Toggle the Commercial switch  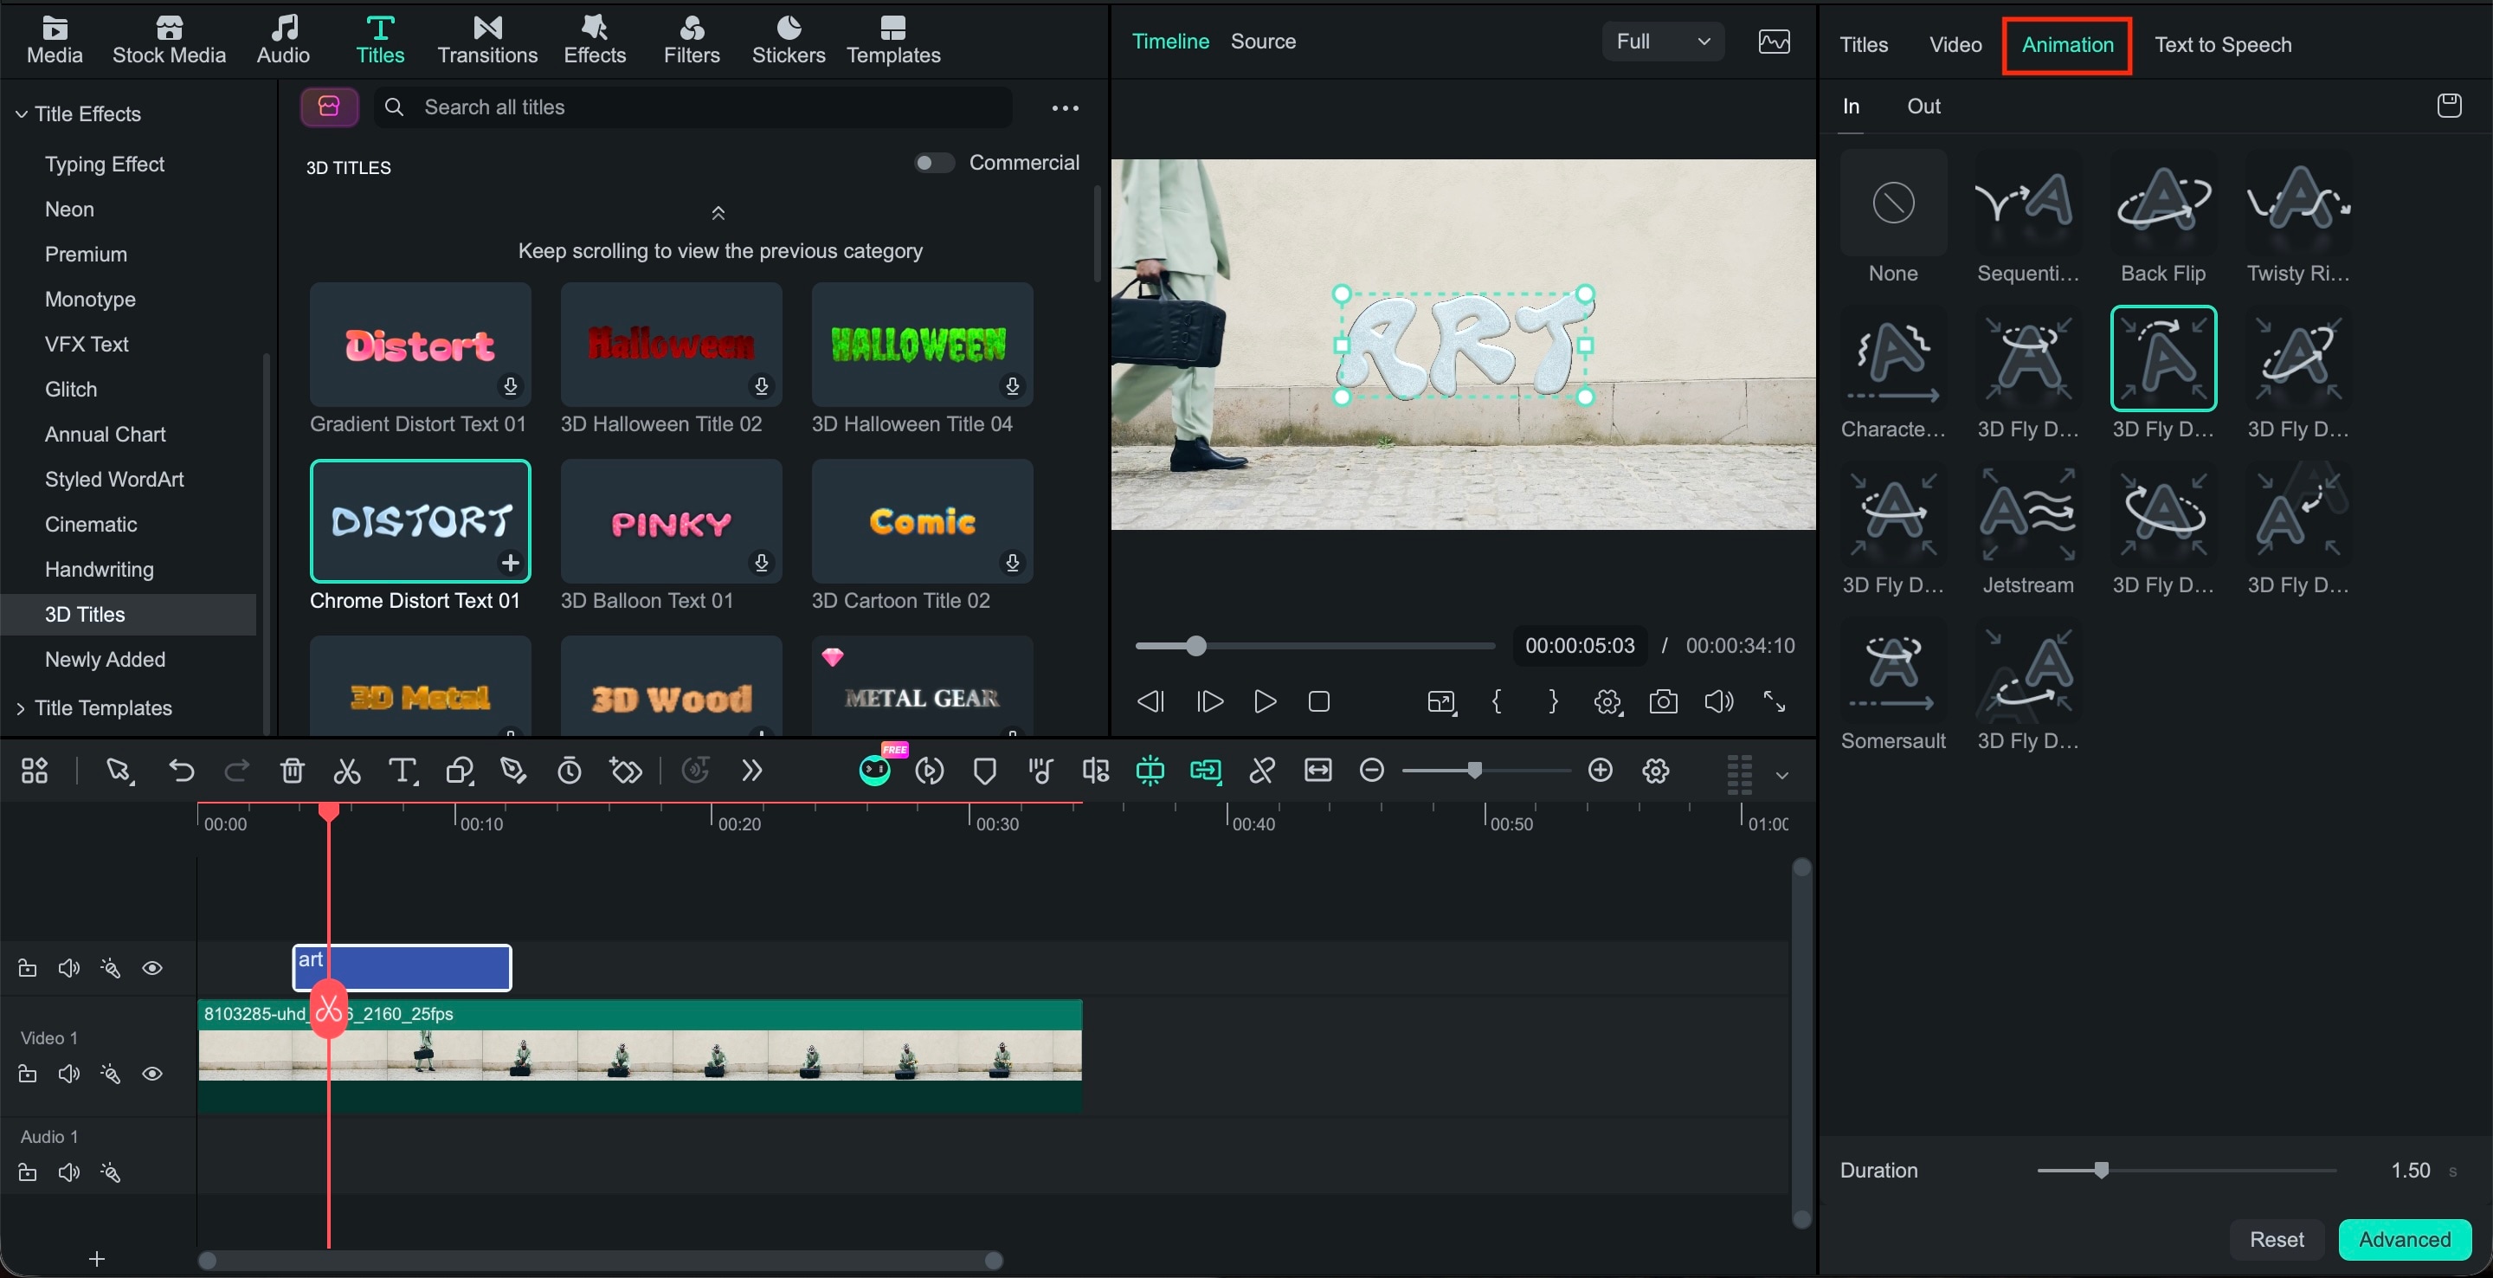pos(934,163)
